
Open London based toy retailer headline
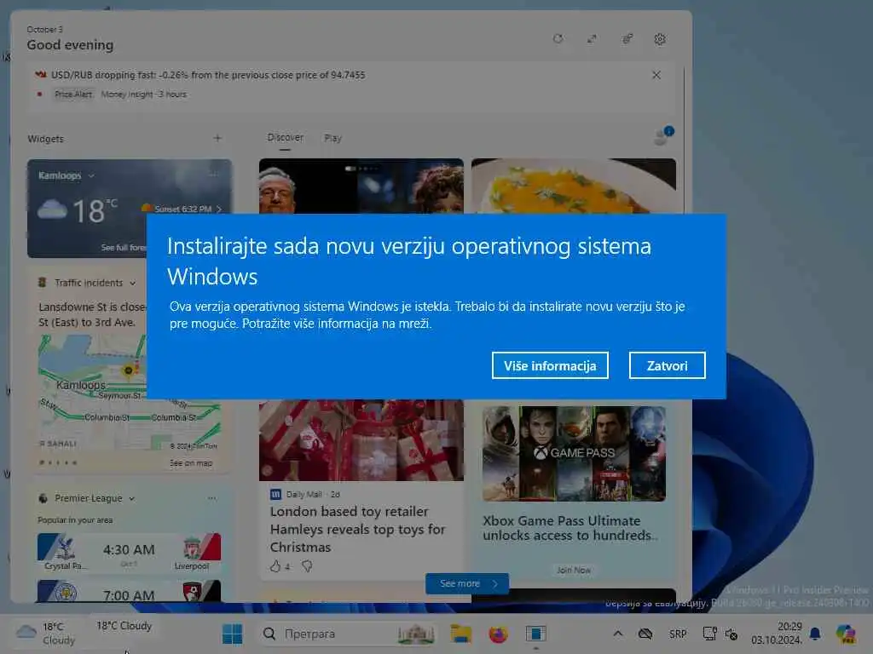357,529
